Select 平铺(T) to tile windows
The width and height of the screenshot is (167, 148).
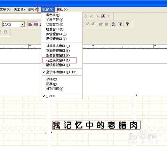(x=62, y=79)
